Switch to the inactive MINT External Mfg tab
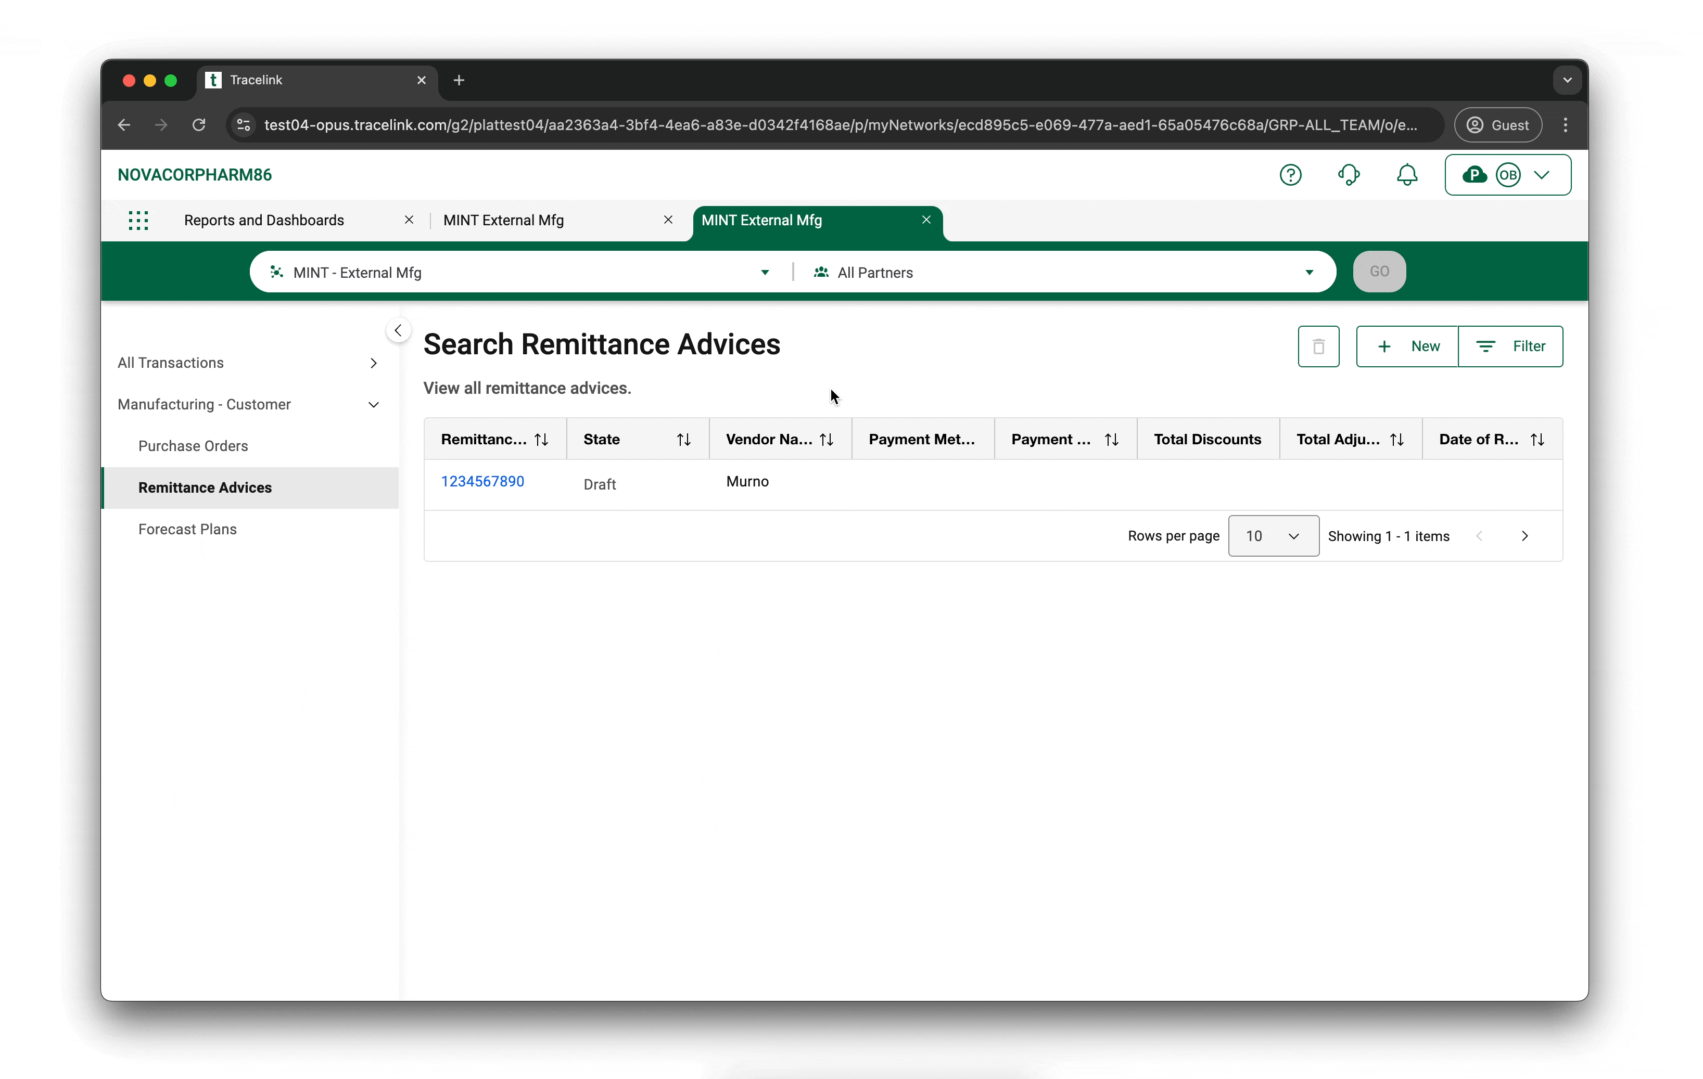The image size is (1703, 1079). [x=503, y=221]
